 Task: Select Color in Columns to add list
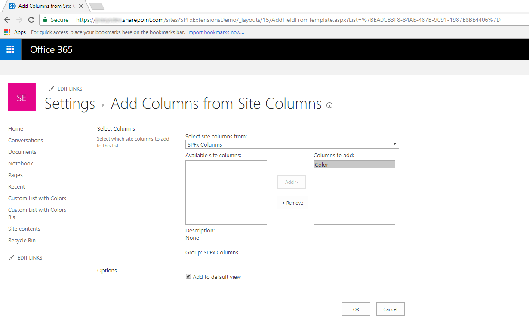click(x=354, y=165)
